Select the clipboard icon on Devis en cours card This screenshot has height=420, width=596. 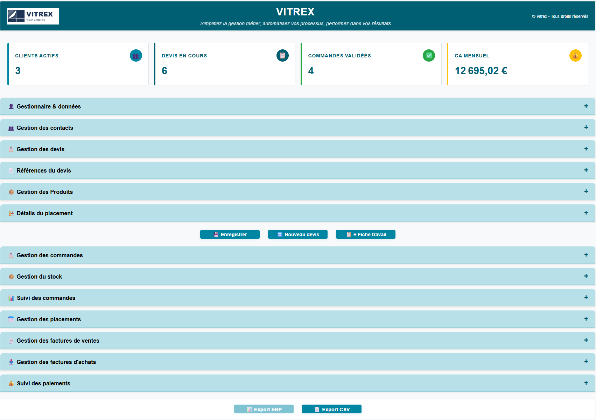(x=282, y=55)
